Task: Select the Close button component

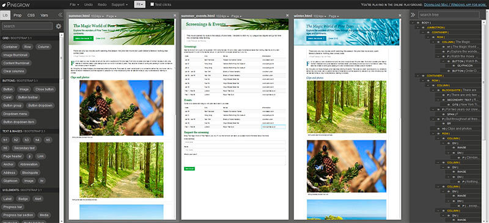Action: click(x=45, y=90)
